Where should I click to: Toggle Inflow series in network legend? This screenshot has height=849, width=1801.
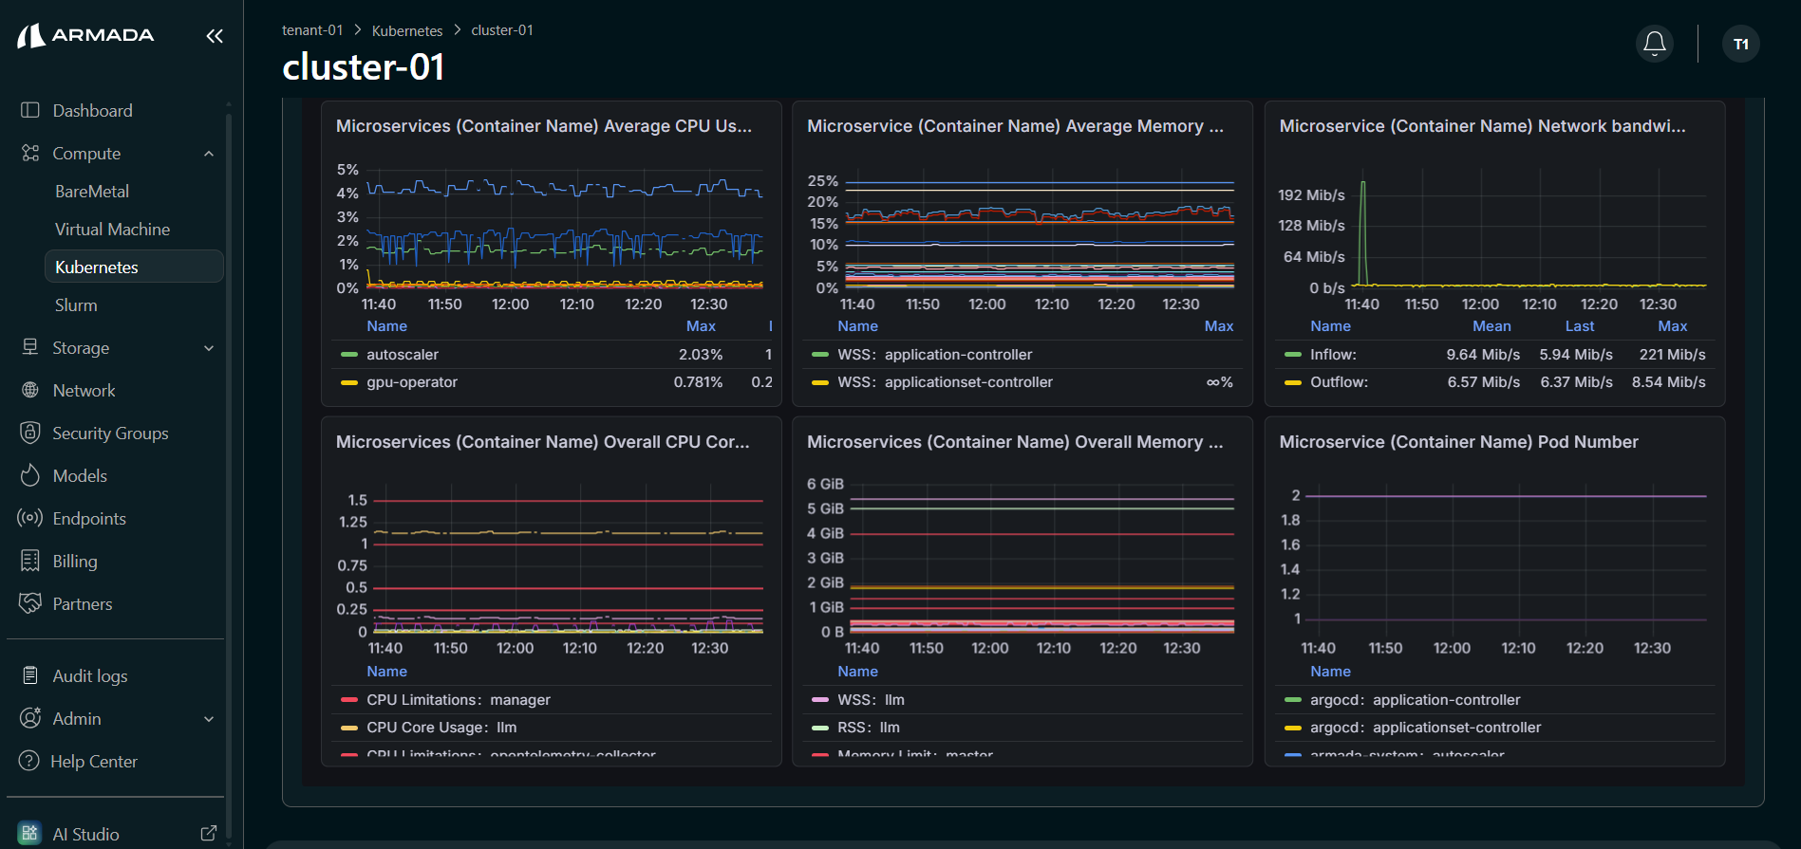tap(1333, 354)
